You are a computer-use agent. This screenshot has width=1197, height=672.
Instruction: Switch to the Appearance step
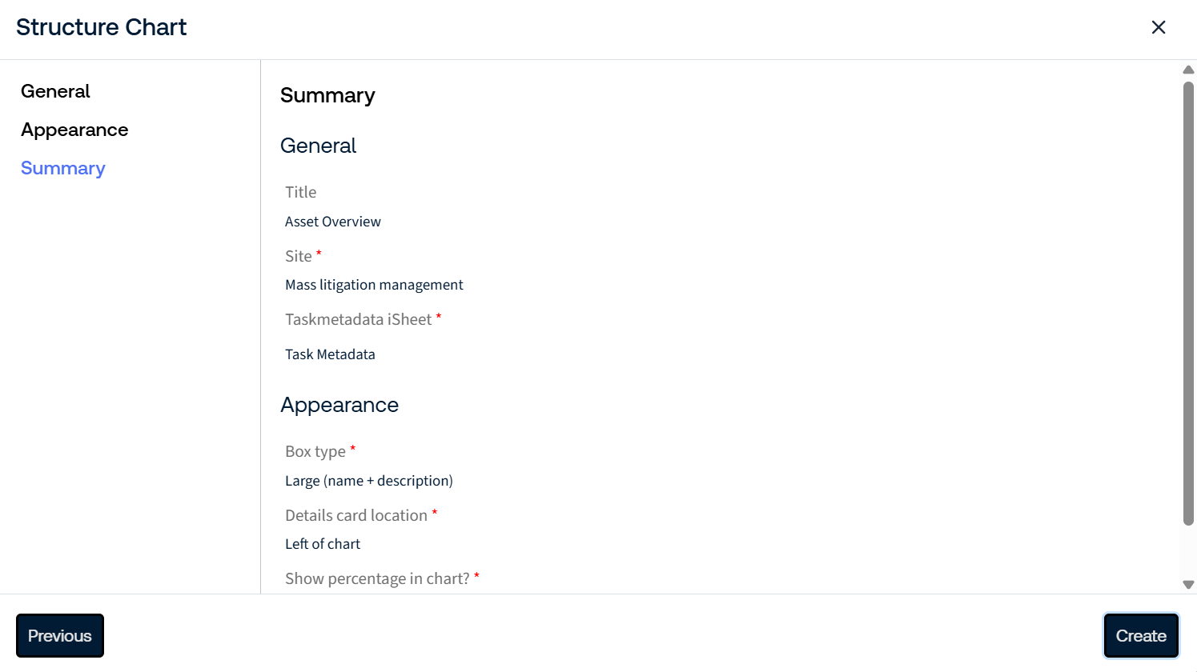click(x=74, y=130)
